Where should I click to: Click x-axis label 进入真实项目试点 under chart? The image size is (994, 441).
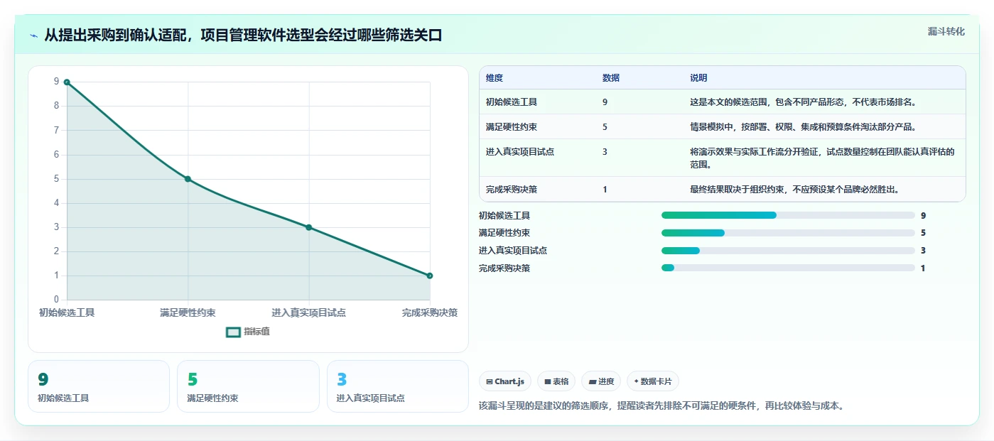coord(309,312)
